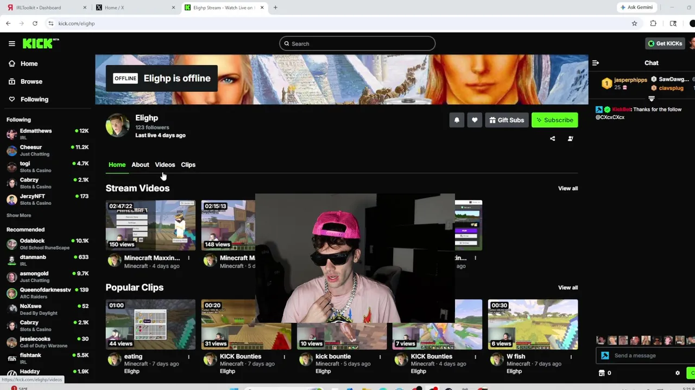Image resolution: width=695 pixels, height=390 pixels.
Task: Open a new browser tab
Action: (275, 8)
